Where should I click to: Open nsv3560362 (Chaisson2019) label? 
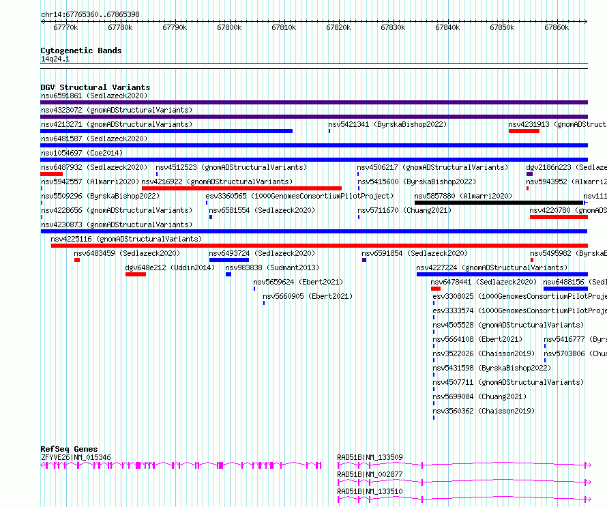(x=484, y=411)
